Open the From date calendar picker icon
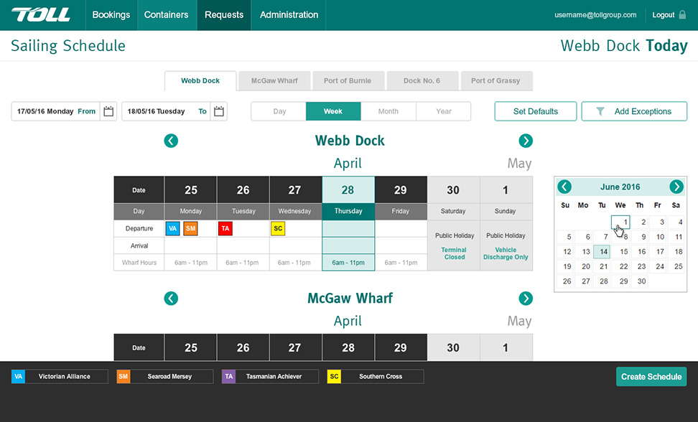 (108, 111)
